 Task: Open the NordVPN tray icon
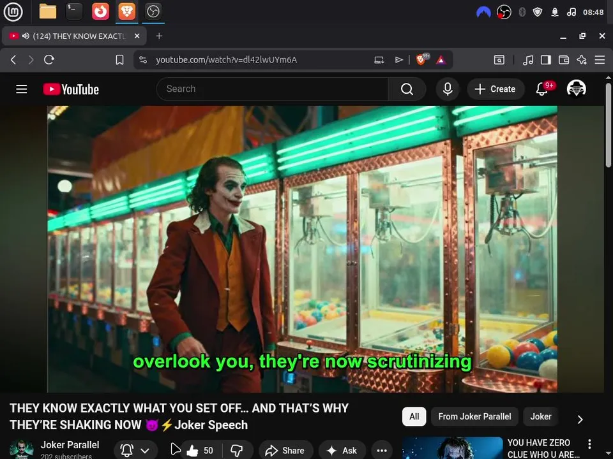coord(483,12)
